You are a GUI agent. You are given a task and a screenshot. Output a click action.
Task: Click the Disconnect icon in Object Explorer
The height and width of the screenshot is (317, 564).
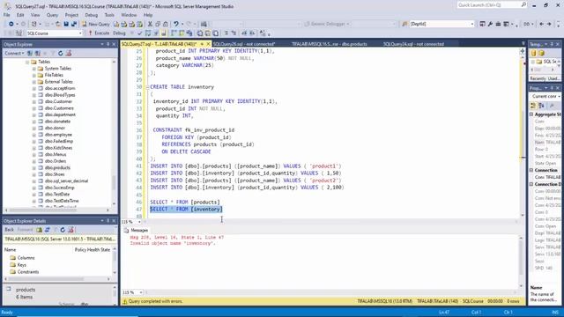pyautogui.click(x=37, y=53)
